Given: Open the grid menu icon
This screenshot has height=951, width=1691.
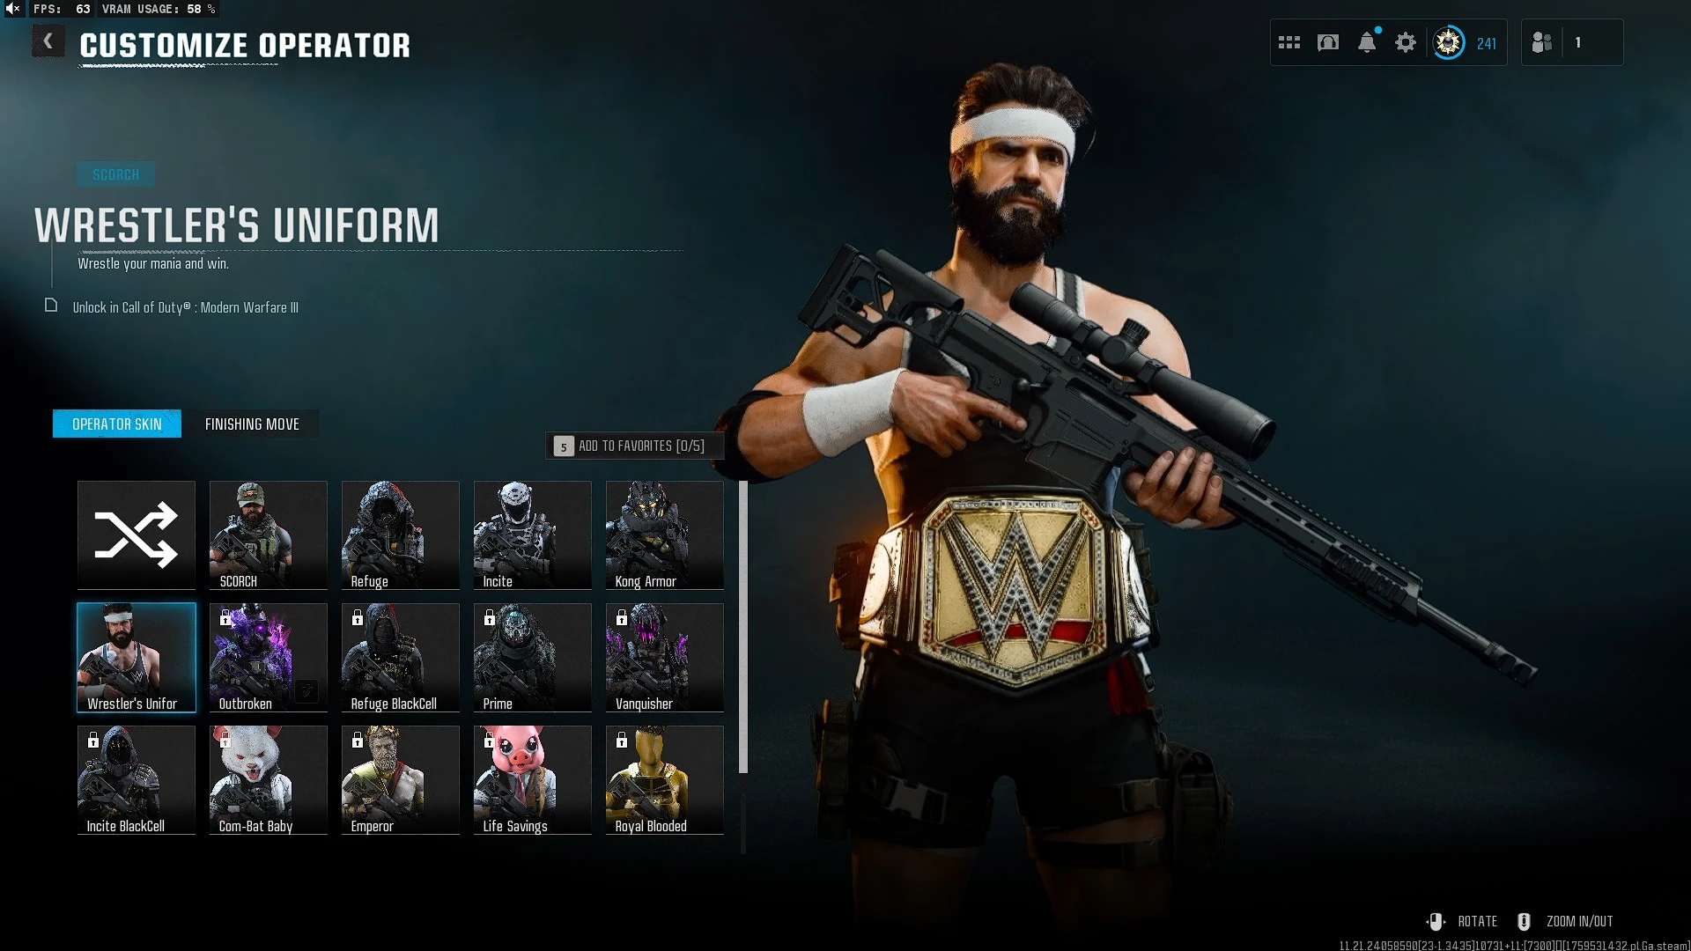Looking at the screenshot, I should point(1289,42).
